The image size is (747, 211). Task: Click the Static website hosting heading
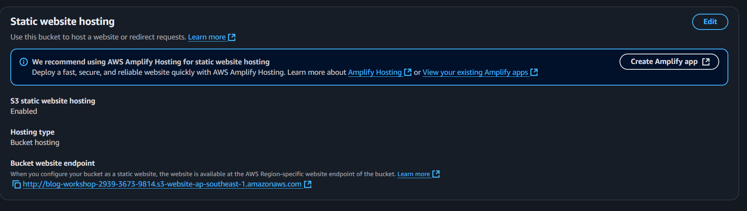(62, 22)
